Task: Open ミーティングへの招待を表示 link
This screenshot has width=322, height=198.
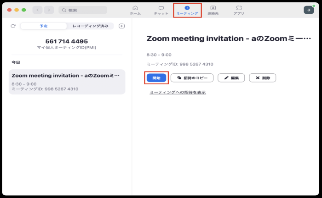Action: coord(178,92)
